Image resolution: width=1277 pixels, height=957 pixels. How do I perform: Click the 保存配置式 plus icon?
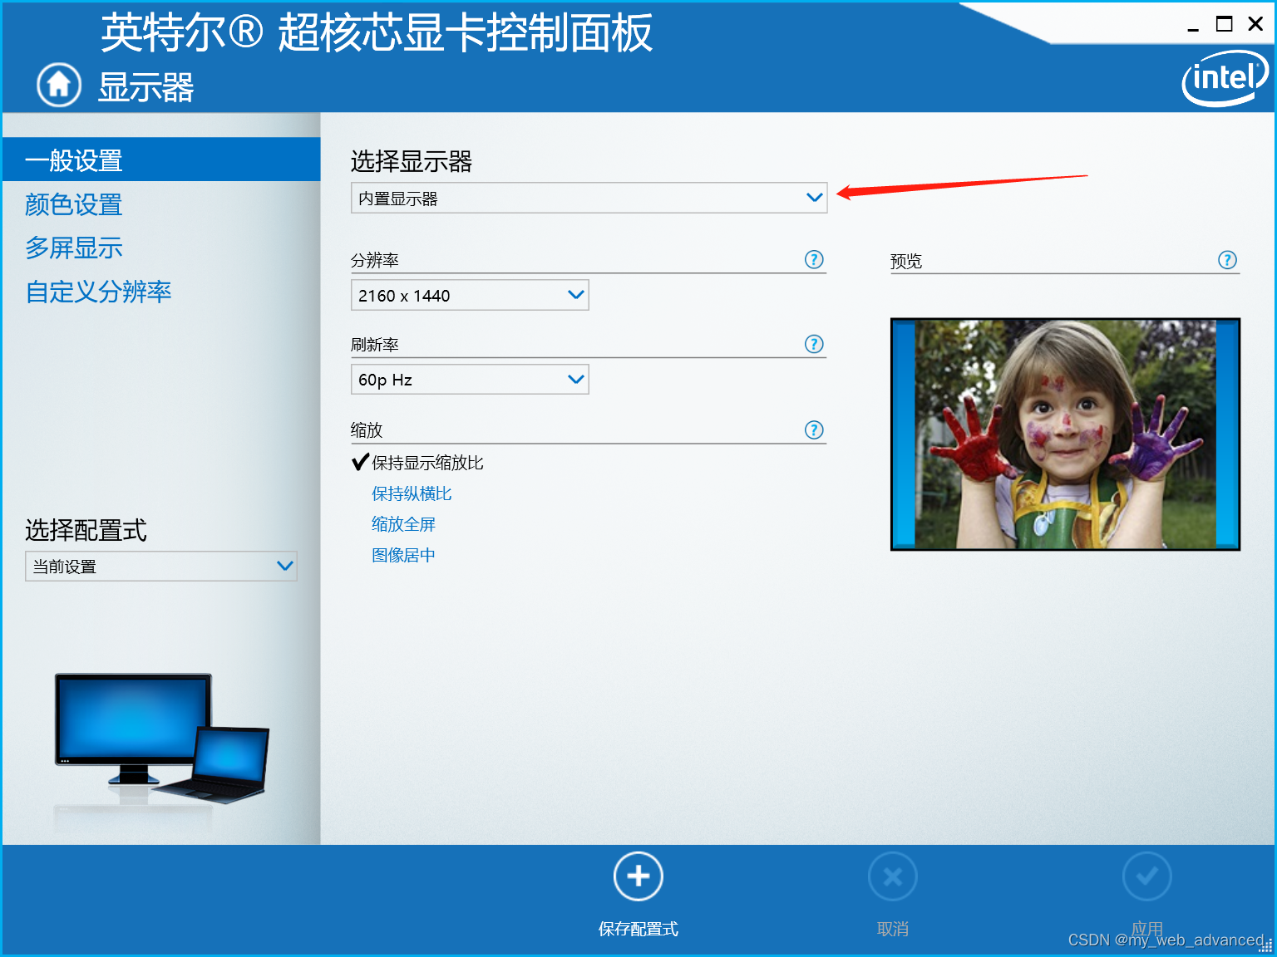638,876
